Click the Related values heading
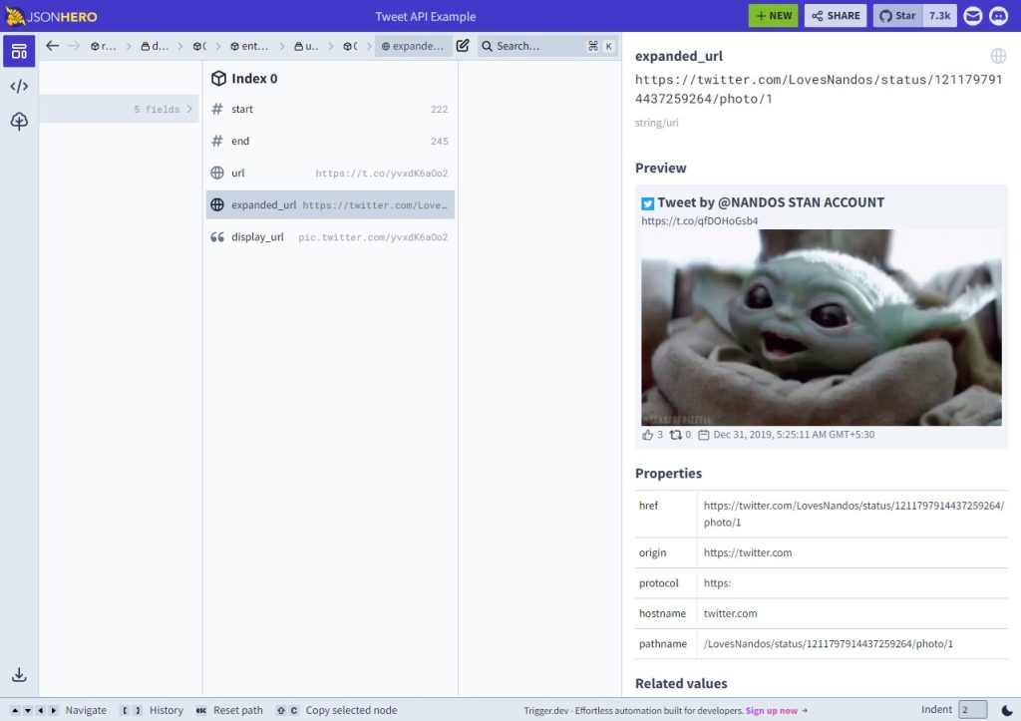This screenshot has height=721, width=1021. pos(681,683)
